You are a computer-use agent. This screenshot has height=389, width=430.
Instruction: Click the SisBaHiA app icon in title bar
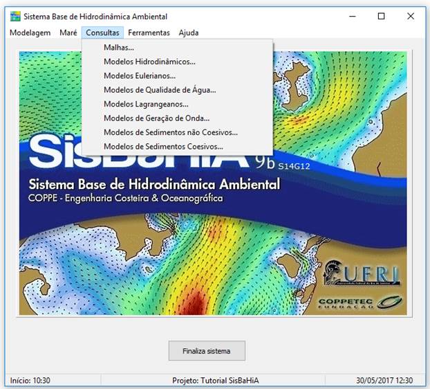15,17
